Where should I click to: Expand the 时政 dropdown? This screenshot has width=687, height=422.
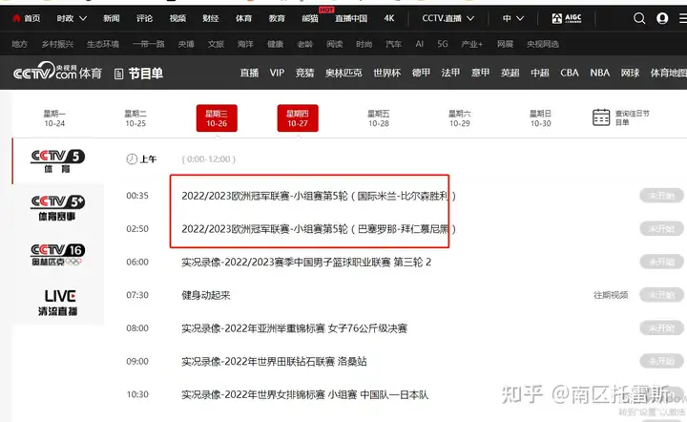(72, 18)
